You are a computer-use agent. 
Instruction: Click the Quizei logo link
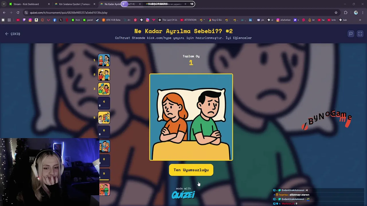coord(183,195)
